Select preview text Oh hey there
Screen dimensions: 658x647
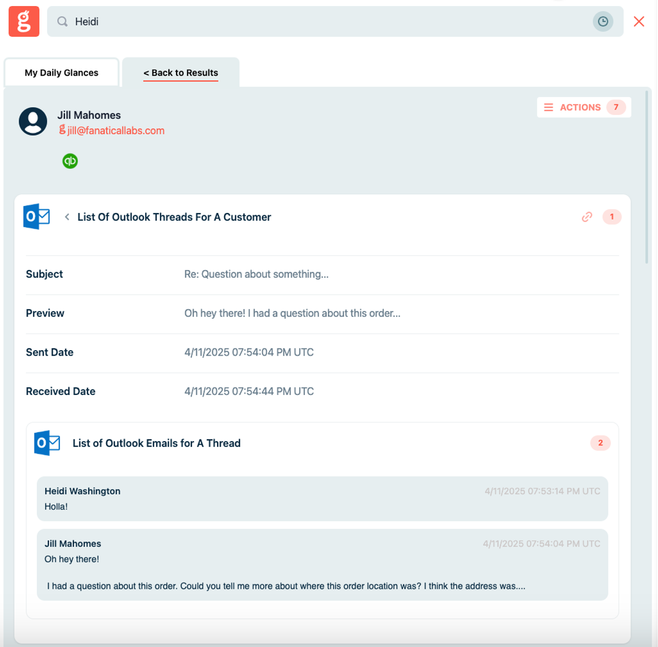pos(292,313)
